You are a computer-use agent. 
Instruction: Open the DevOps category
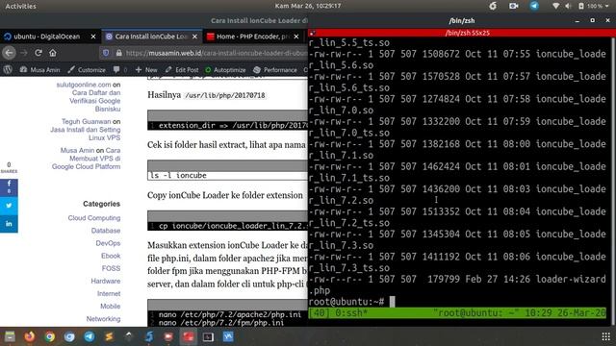108,243
